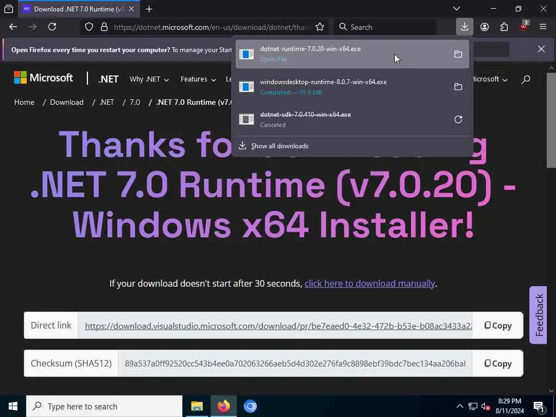Close the Download .NET 7.0 Runtime tab

131,9
